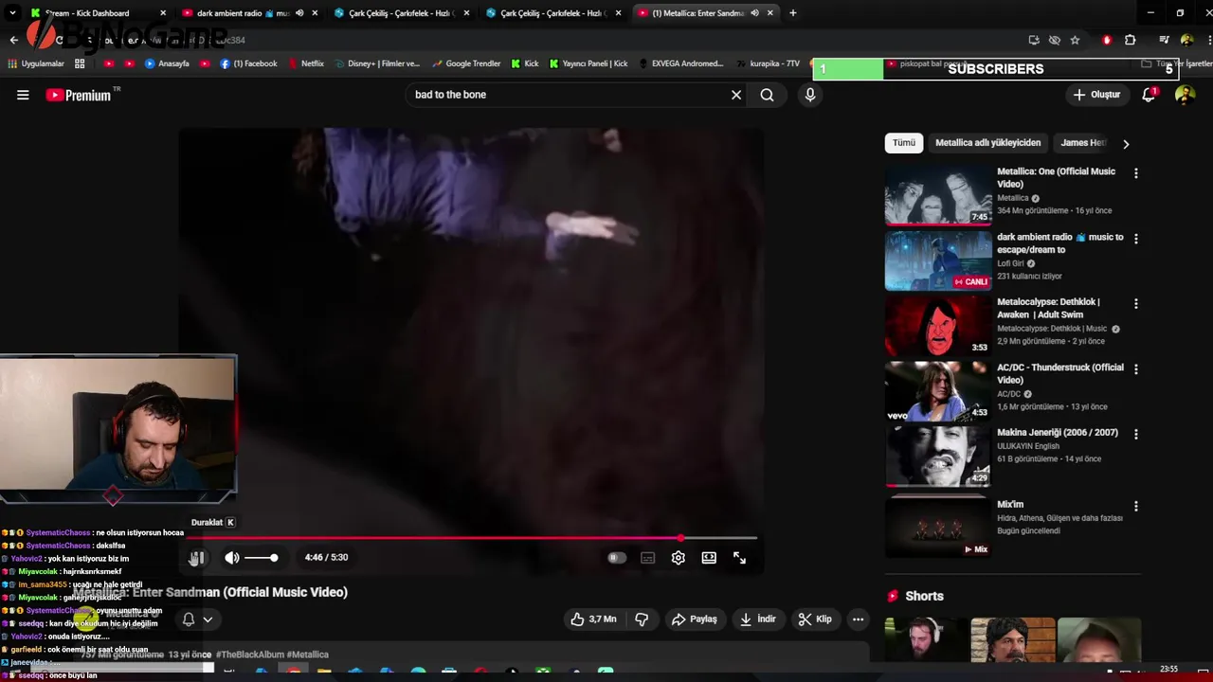Image resolution: width=1213 pixels, height=682 pixels.
Task: Switch to theater mode view
Action: tap(709, 558)
